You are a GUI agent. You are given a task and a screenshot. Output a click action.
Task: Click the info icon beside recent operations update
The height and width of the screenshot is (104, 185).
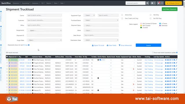[x=177, y=53]
